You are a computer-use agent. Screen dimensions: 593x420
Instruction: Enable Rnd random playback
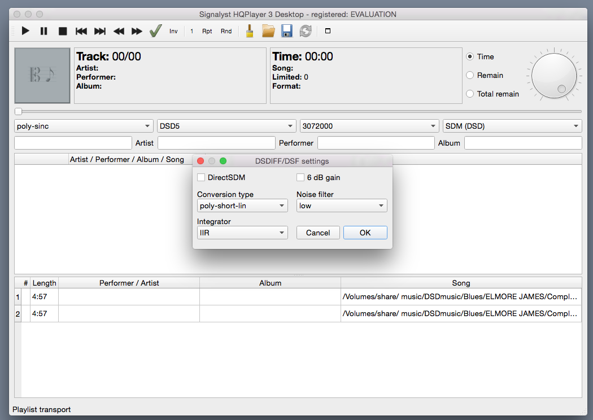226,32
